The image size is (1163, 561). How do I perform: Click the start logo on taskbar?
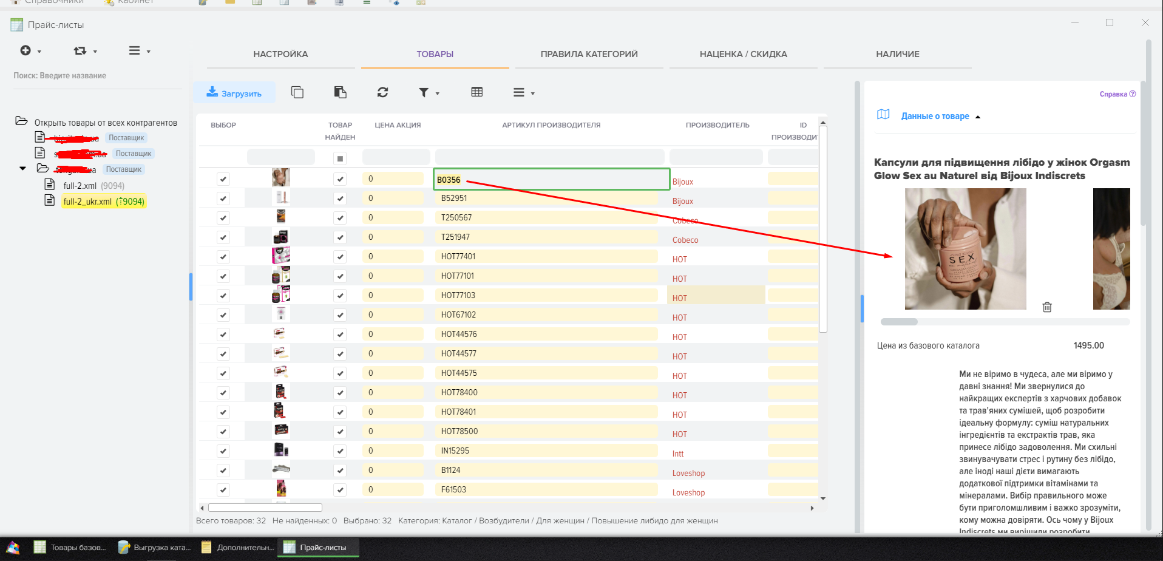tap(13, 547)
